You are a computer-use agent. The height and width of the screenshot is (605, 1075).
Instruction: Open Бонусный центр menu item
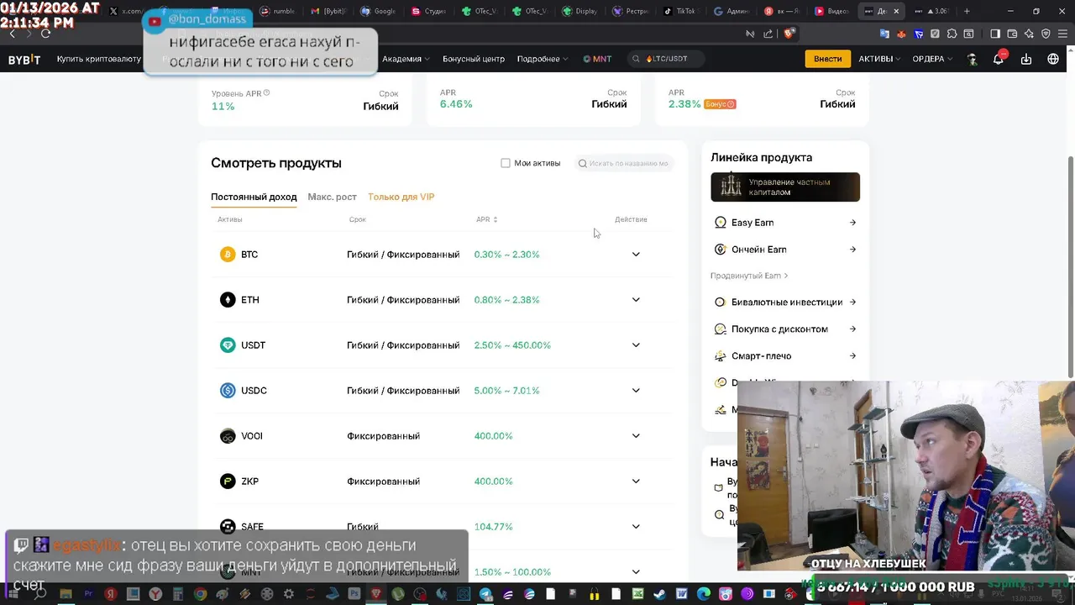(x=474, y=59)
